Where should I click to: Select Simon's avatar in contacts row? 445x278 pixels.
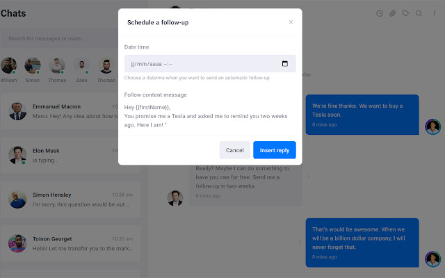tap(32, 66)
